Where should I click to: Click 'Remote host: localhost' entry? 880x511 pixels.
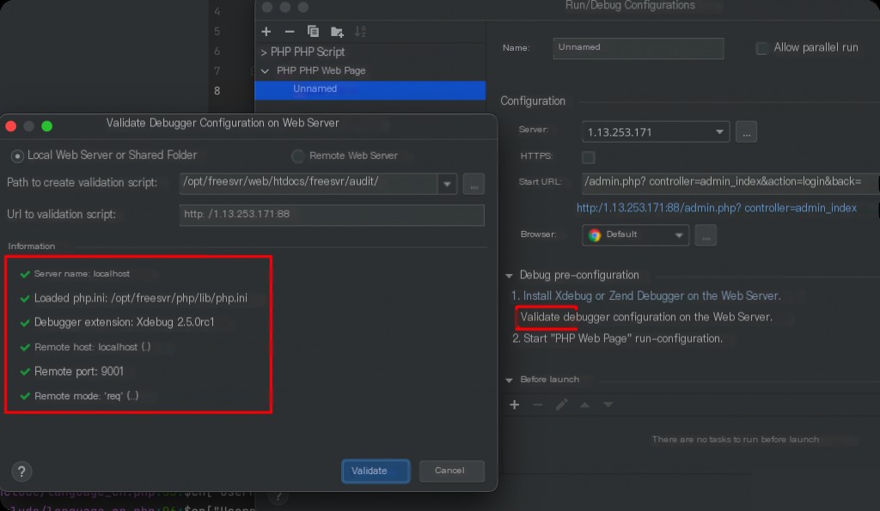pyautogui.click(x=92, y=347)
